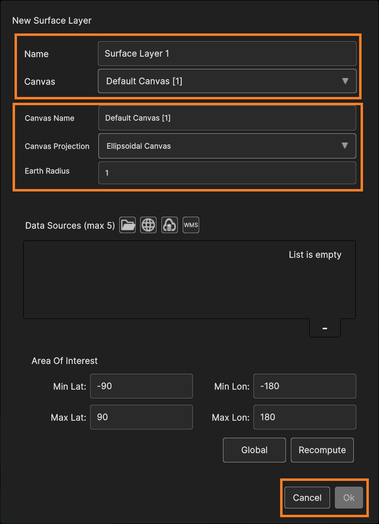Open the local folder data source icon
Screen dimensions: 379x524
pyautogui.click(x=127, y=225)
